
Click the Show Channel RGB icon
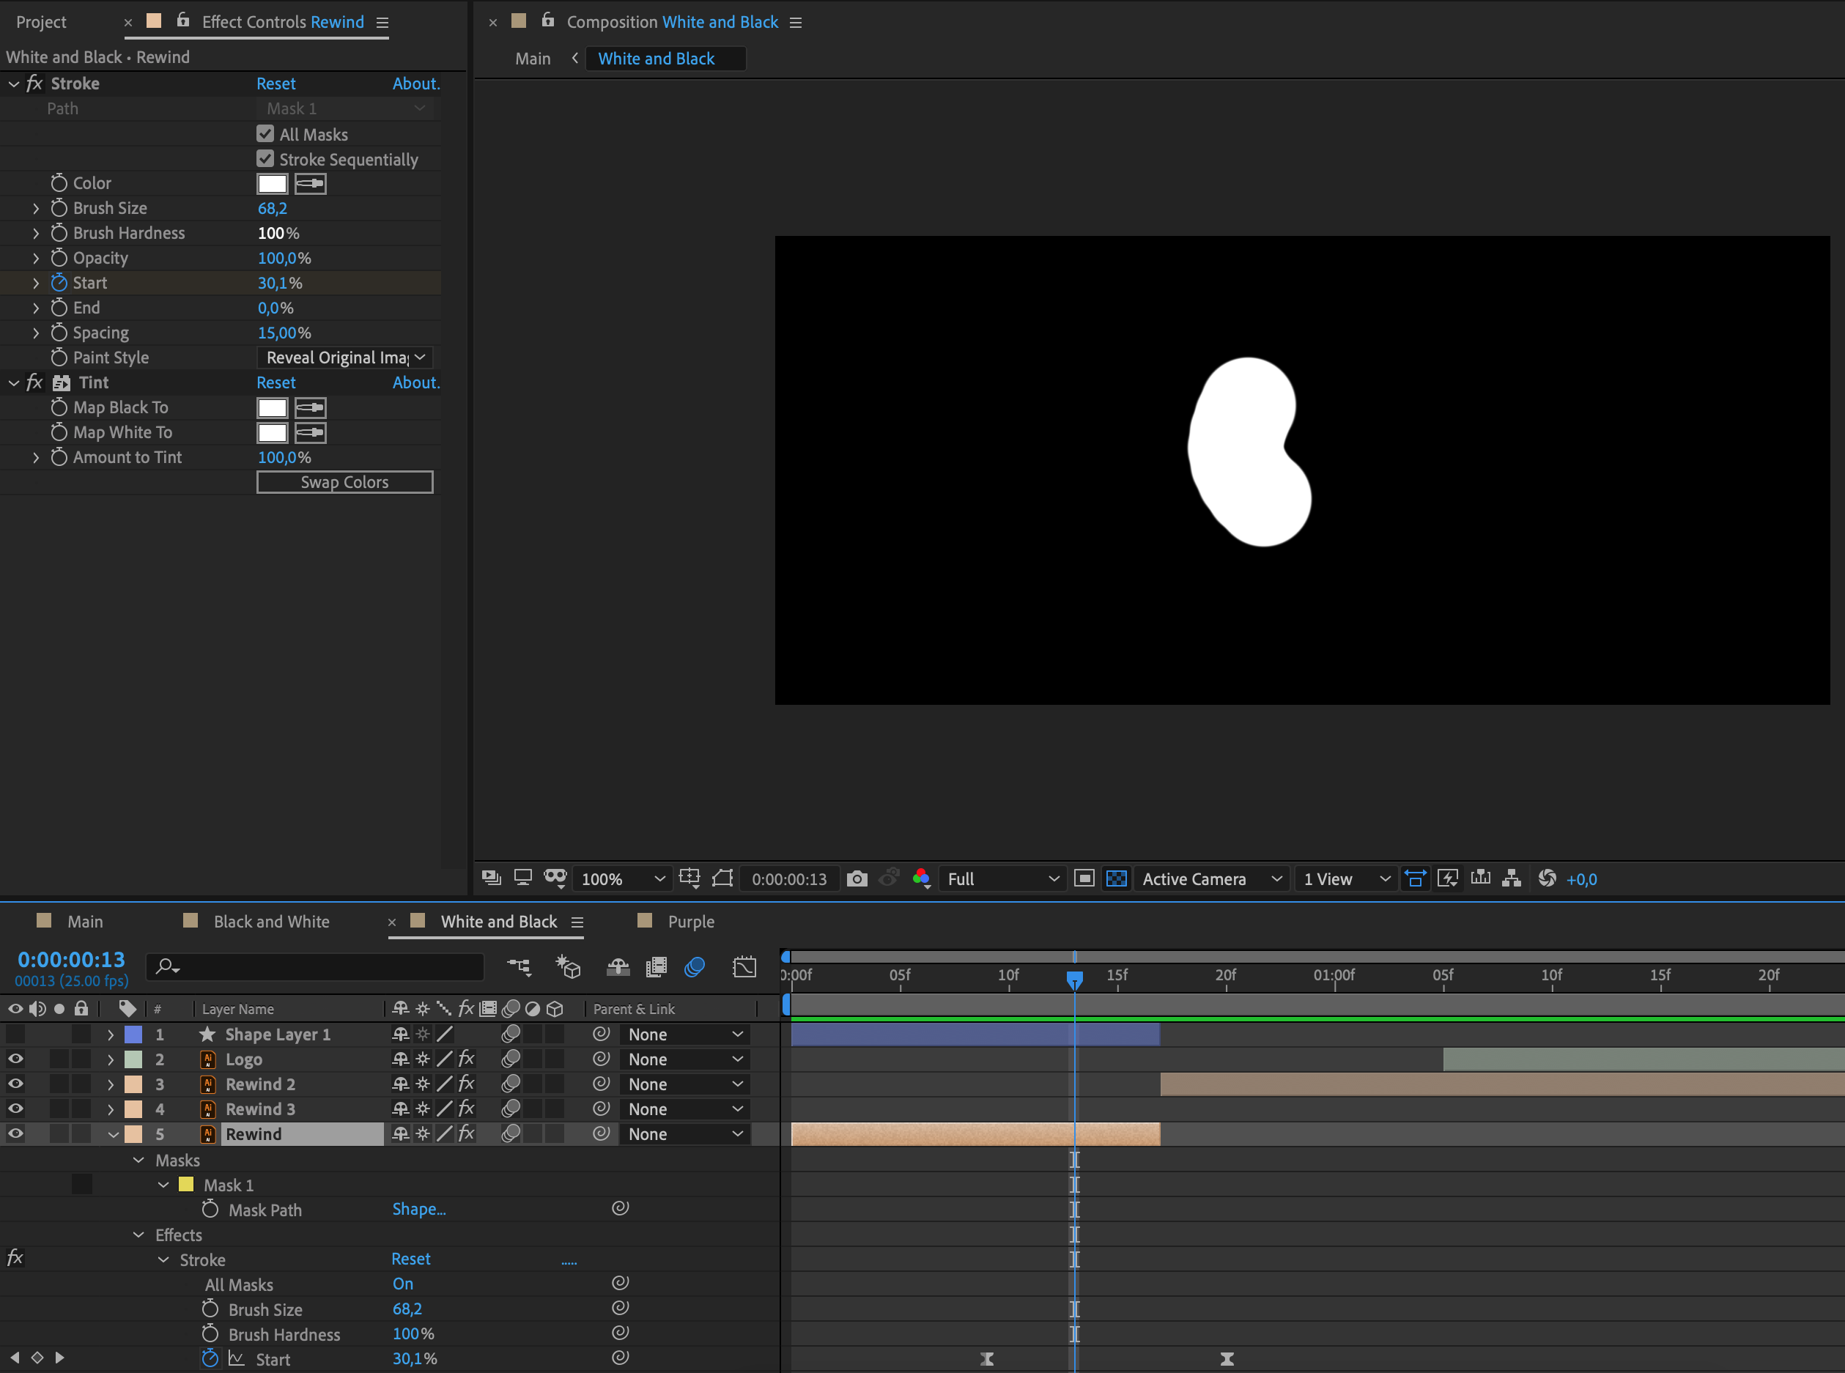coord(921,878)
